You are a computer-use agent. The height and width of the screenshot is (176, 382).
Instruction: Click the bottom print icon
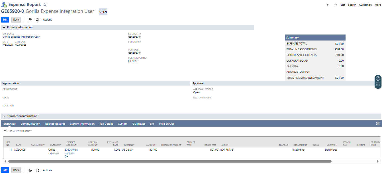pos(30,170)
